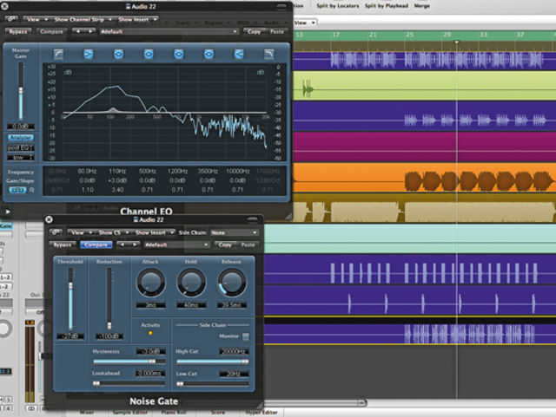Adjust the Lookahead slider

pos(129,383)
